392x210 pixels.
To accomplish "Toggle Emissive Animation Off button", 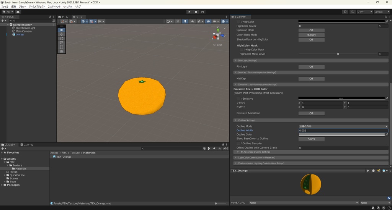I will point(311,113).
